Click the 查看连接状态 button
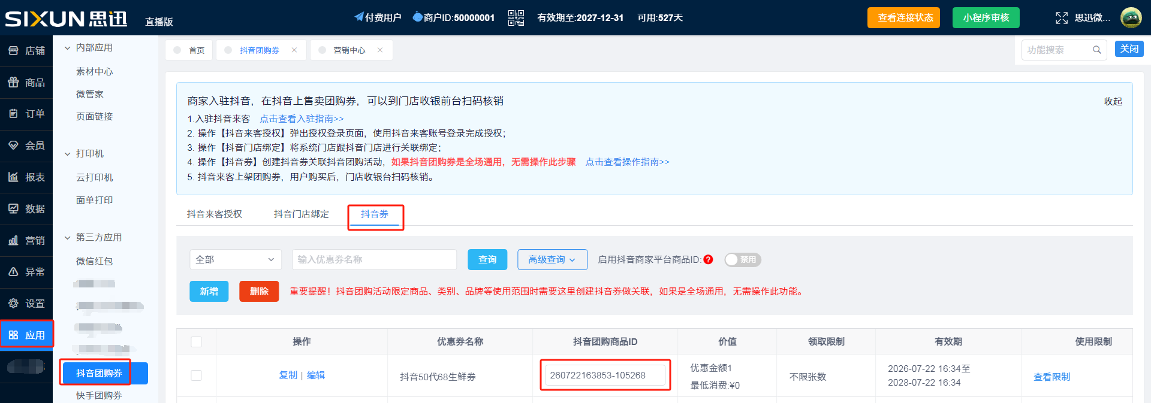The height and width of the screenshot is (403, 1151). click(903, 17)
